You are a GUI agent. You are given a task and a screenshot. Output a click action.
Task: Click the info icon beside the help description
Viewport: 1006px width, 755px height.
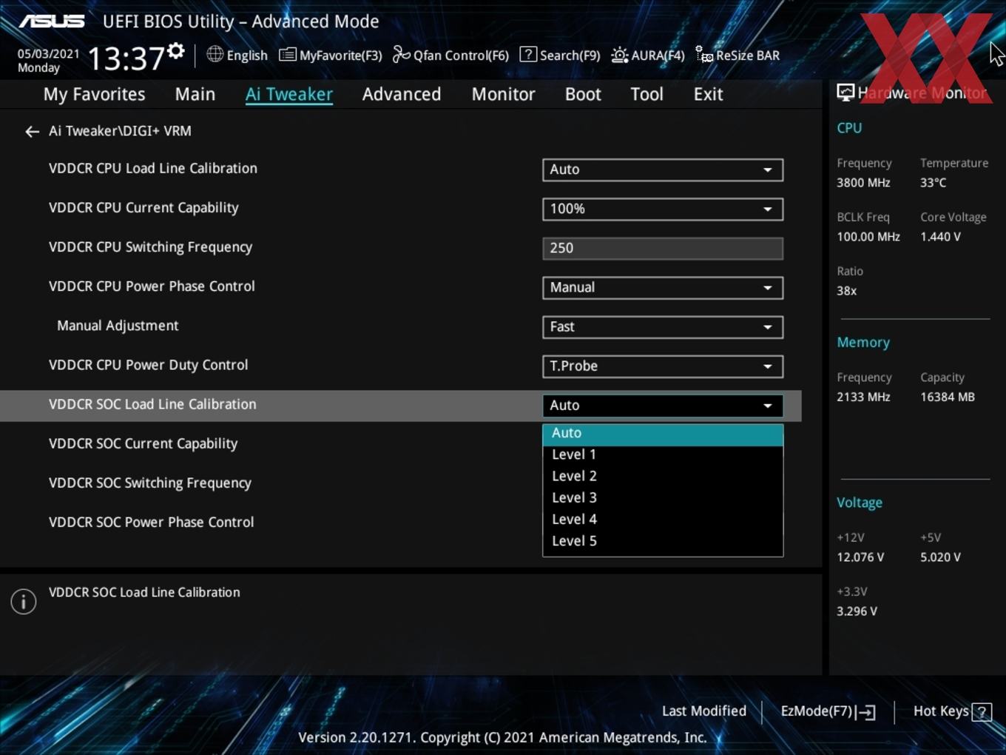[24, 602]
